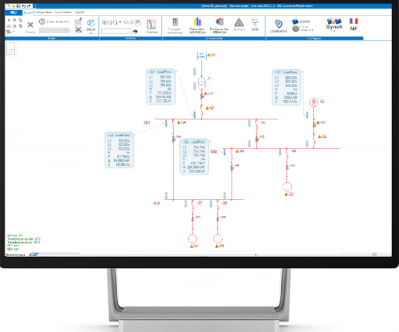Click the warning triangle Arc Flash icon

[239, 22]
